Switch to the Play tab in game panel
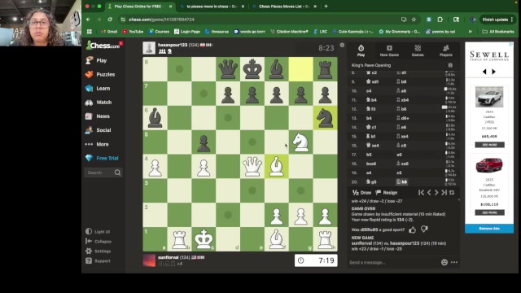The image size is (521, 293). 361,50
